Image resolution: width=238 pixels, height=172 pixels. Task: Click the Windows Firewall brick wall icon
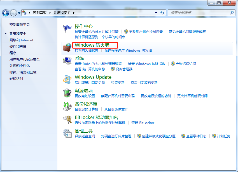coord(67,47)
